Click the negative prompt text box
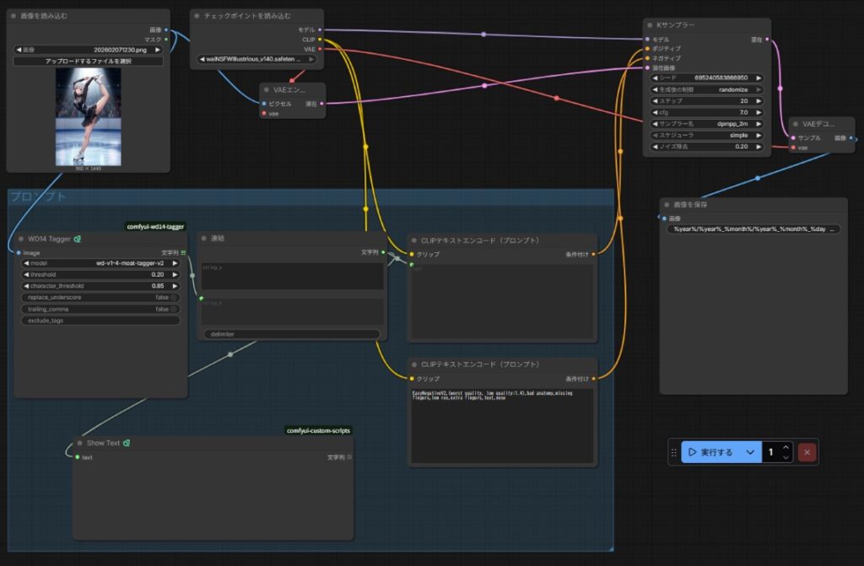 [502, 426]
